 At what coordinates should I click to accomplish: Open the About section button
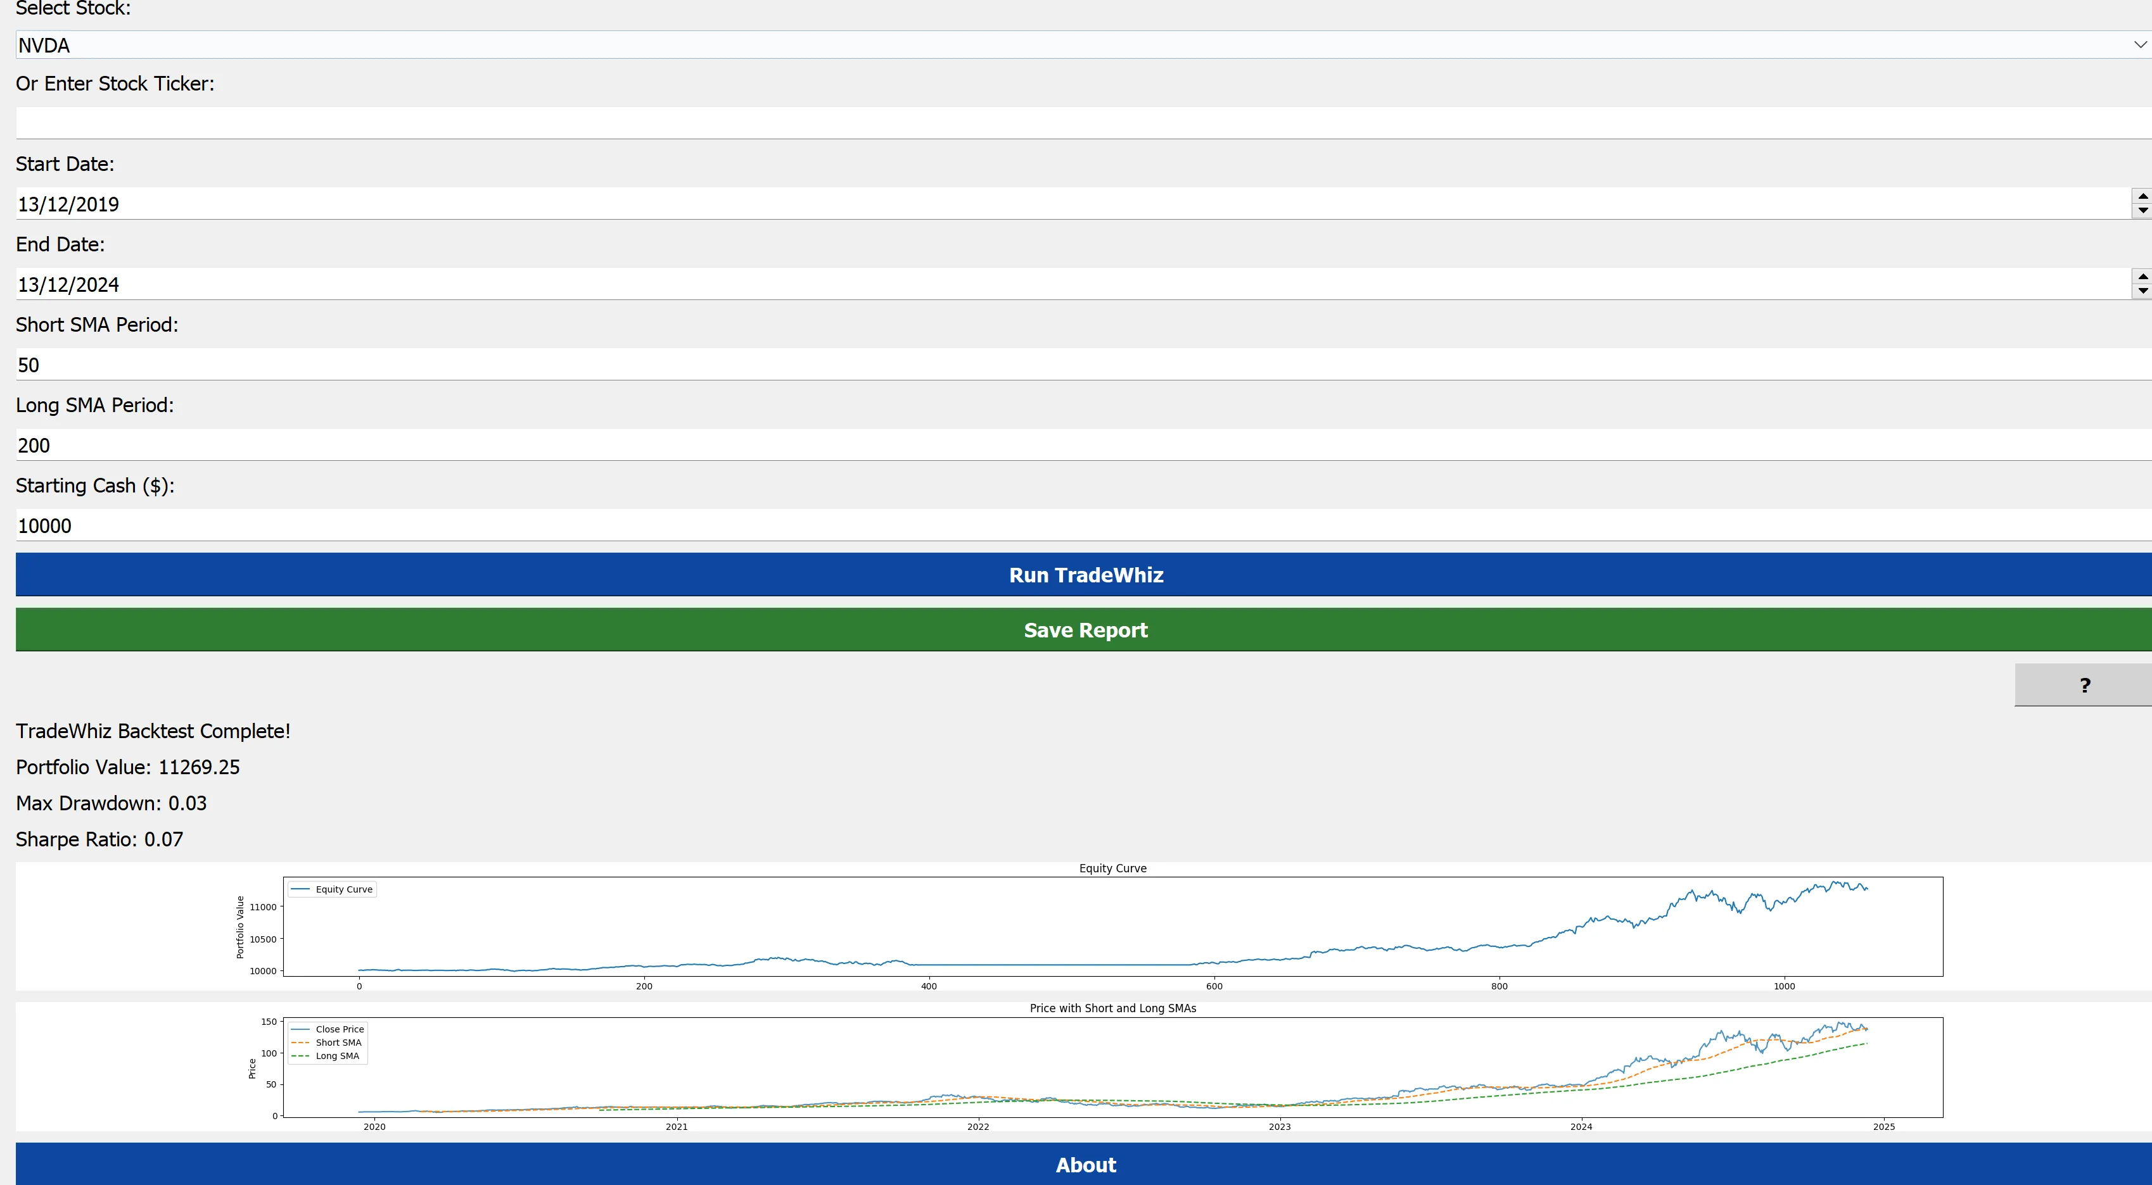coord(1085,1164)
